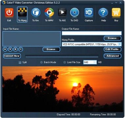Remove input file with minus button
Image resolution: width=125 pixels, height=118 pixels.
[20, 49]
